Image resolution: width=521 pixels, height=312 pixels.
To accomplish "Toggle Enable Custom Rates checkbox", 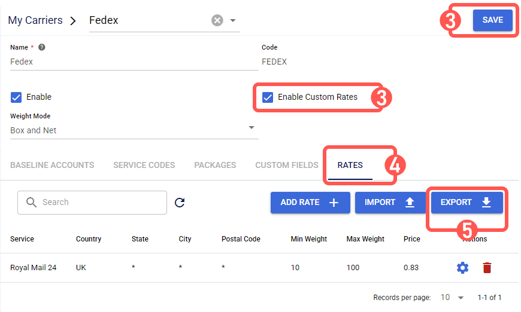I will [268, 97].
